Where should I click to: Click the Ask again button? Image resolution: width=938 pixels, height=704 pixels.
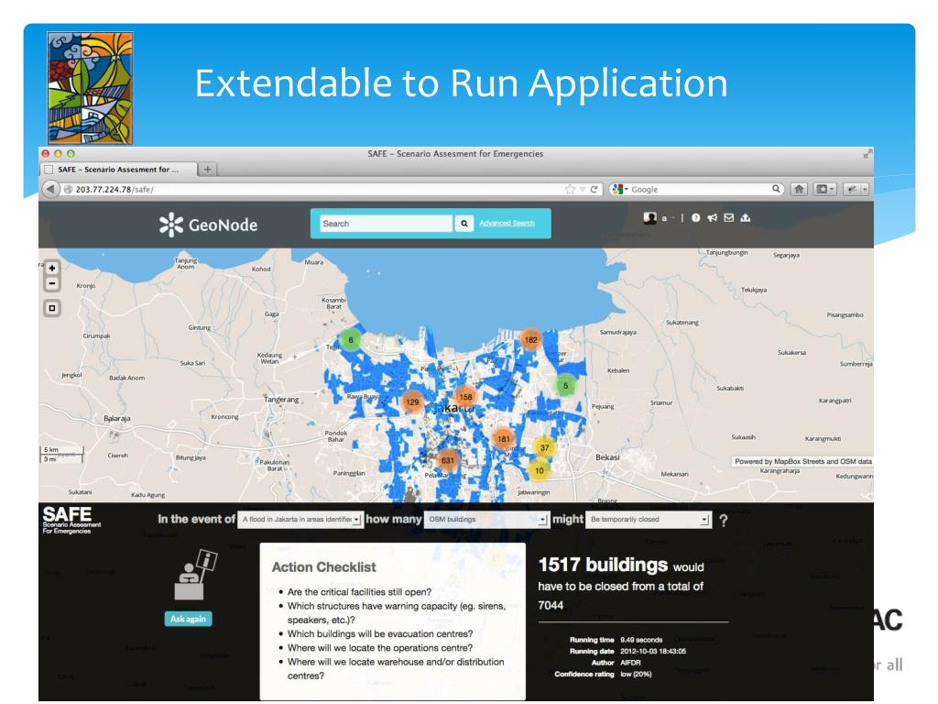(188, 619)
